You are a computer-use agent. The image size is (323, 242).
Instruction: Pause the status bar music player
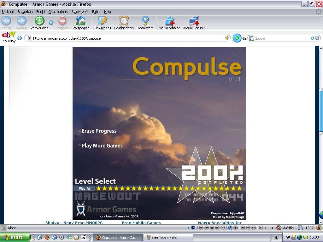[212, 228]
